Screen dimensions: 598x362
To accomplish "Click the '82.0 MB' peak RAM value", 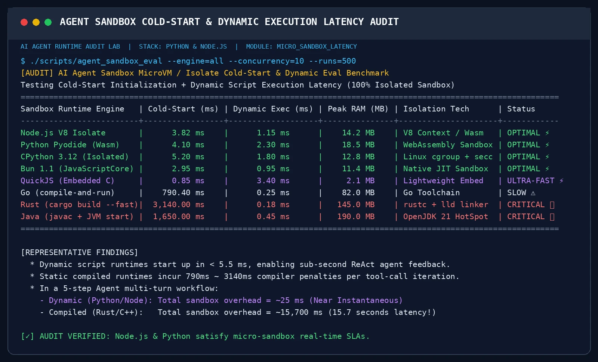I will pyautogui.click(x=358, y=193).
